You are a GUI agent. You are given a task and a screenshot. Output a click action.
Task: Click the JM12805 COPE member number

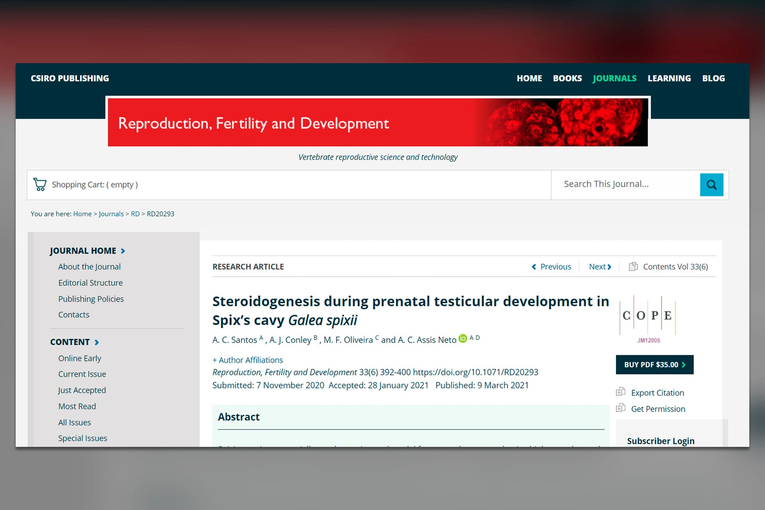648,340
